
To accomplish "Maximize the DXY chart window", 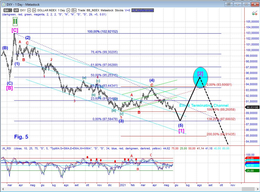I will (246, 4).
